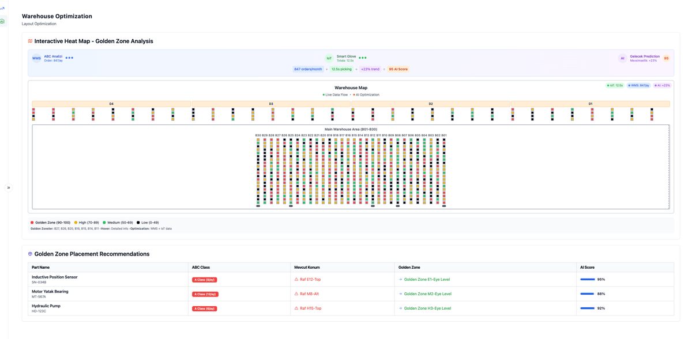This screenshot has height=339, width=692.
Task: Select the D3 zone header
Action: [x=271, y=104]
